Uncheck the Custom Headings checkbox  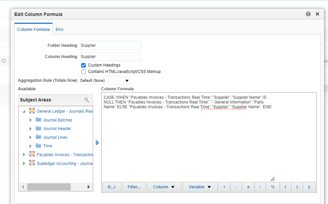[83, 65]
